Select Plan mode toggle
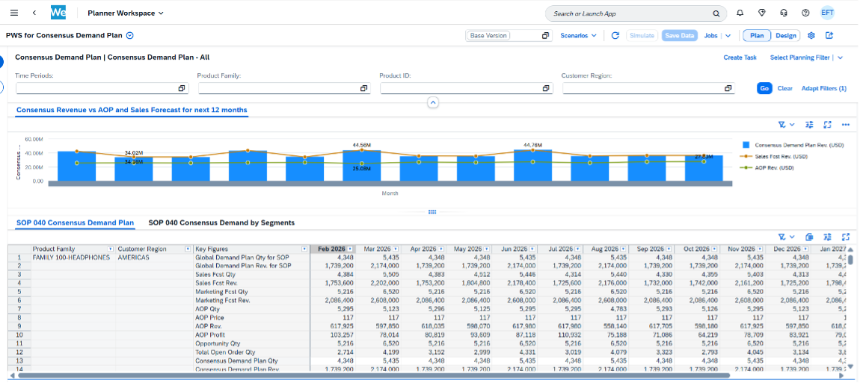Viewport: 860px width, 383px height. pyautogui.click(x=757, y=35)
